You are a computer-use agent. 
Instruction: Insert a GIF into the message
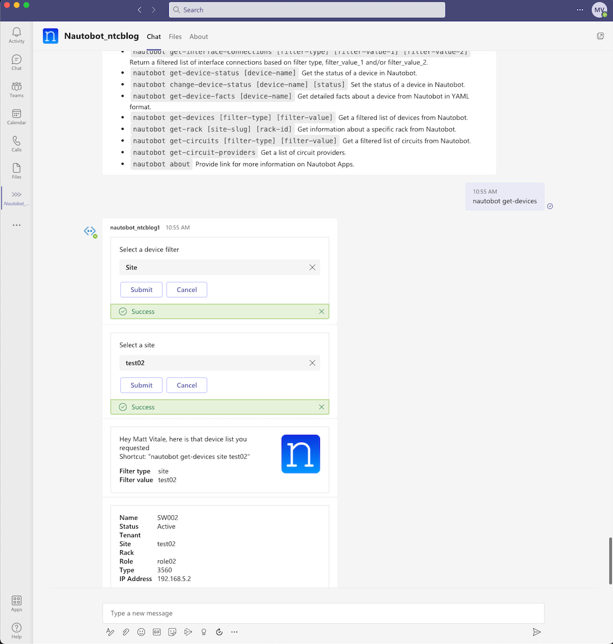[x=156, y=632]
